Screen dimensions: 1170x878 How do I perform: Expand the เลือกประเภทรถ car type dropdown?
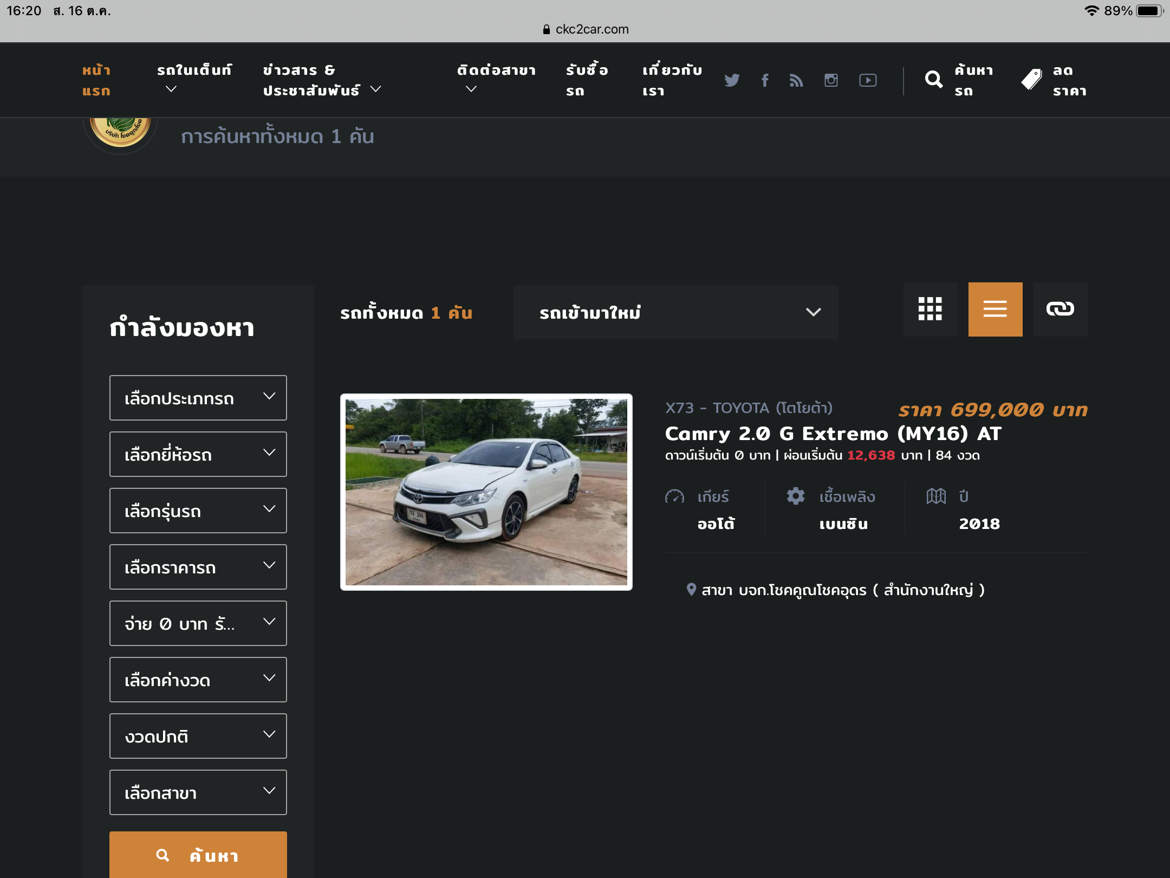click(198, 398)
